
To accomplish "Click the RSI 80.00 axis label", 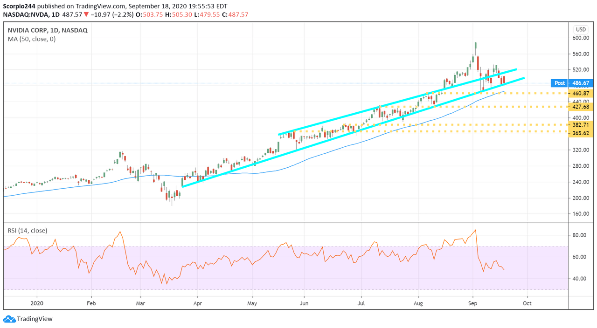I will [x=579, y=235].
